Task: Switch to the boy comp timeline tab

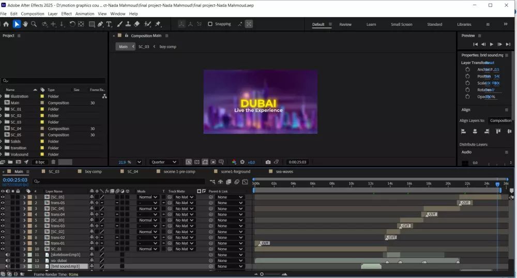Action: pyautogui.click(x=95, y=172)
